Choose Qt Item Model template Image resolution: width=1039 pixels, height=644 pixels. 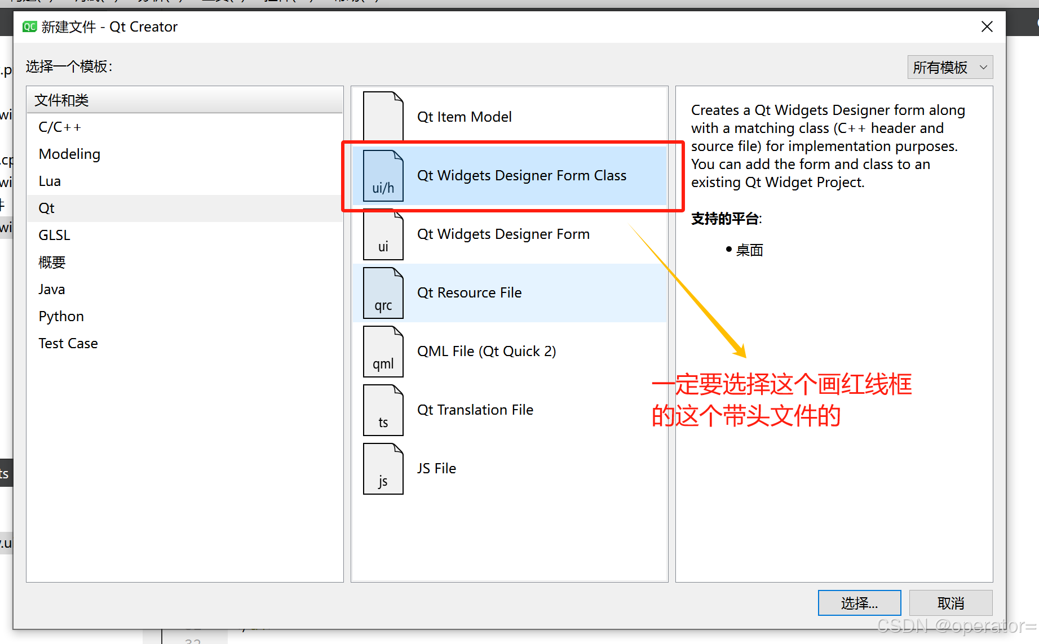point(510,117)
